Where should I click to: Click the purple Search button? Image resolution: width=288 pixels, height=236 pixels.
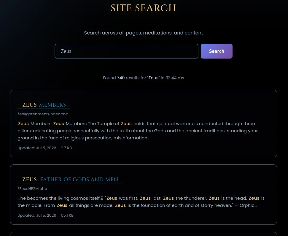217,51
